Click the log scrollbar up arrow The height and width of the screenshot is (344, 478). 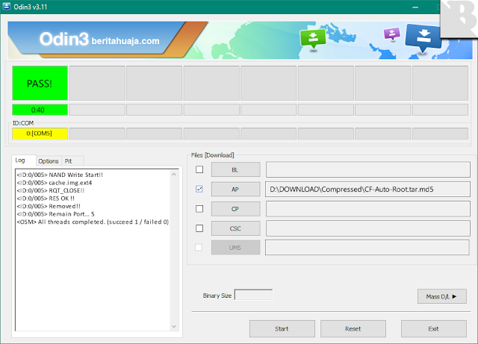click(x=174, y=175)
